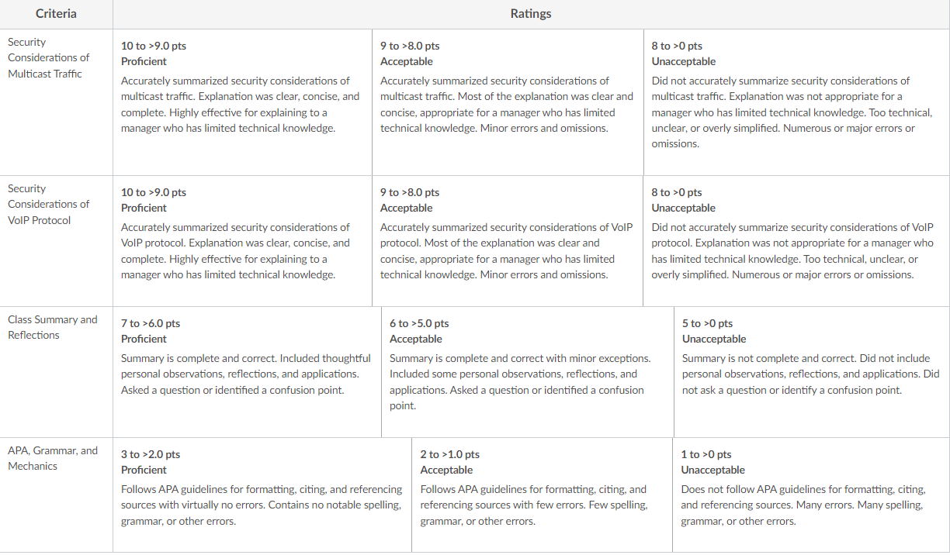This screenshot has width=950, height=555.
Task: Choose 5 to >0 pts Unacceptable cell
Action: (x=812, y=372)
